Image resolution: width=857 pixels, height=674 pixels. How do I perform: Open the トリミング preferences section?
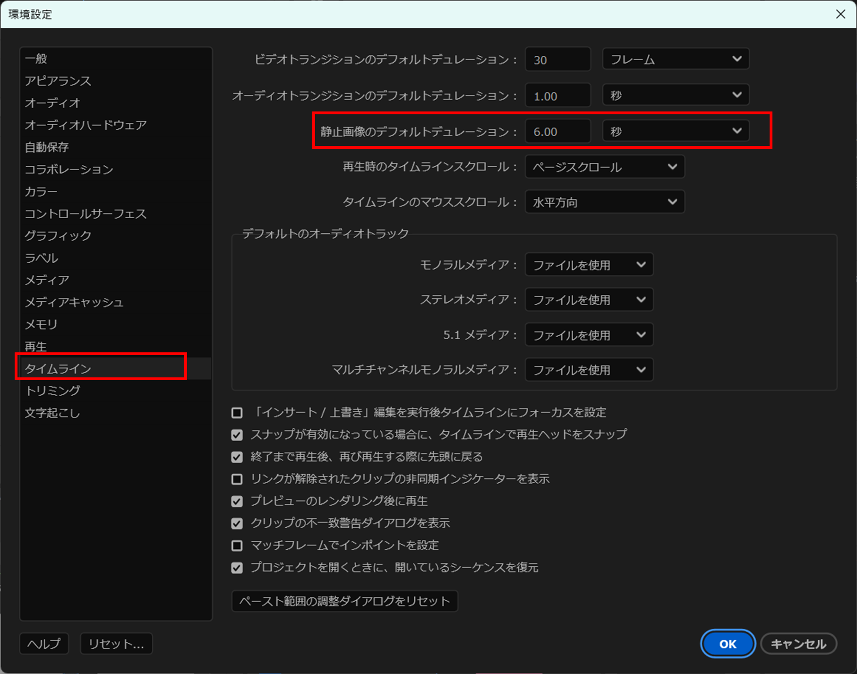pos(52,391)
